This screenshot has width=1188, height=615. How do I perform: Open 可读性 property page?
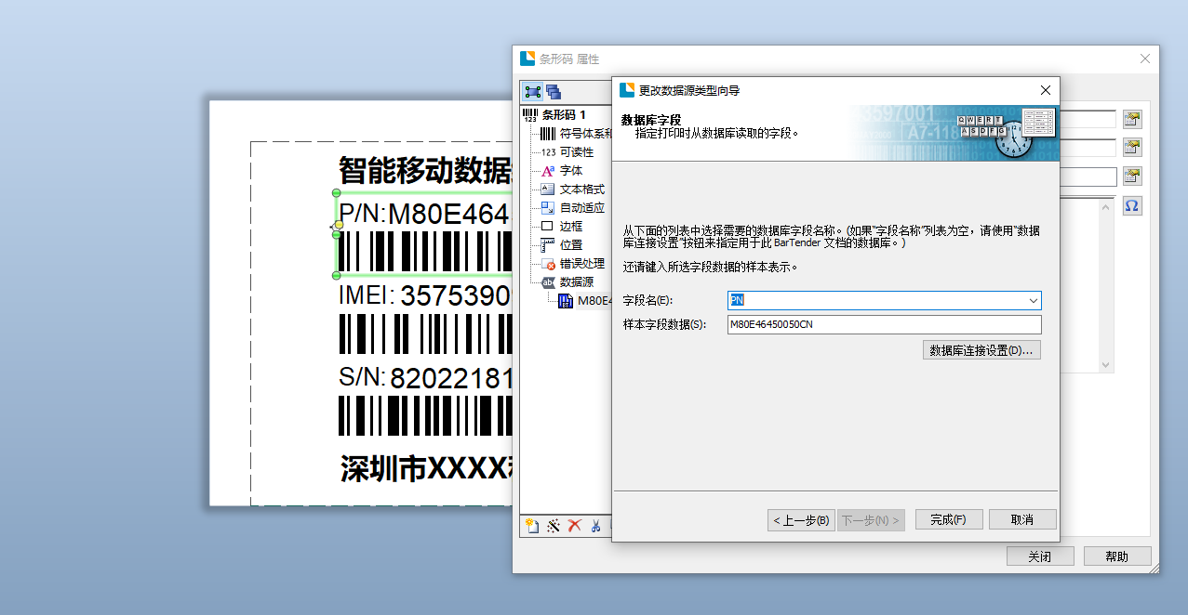(576, 152)
